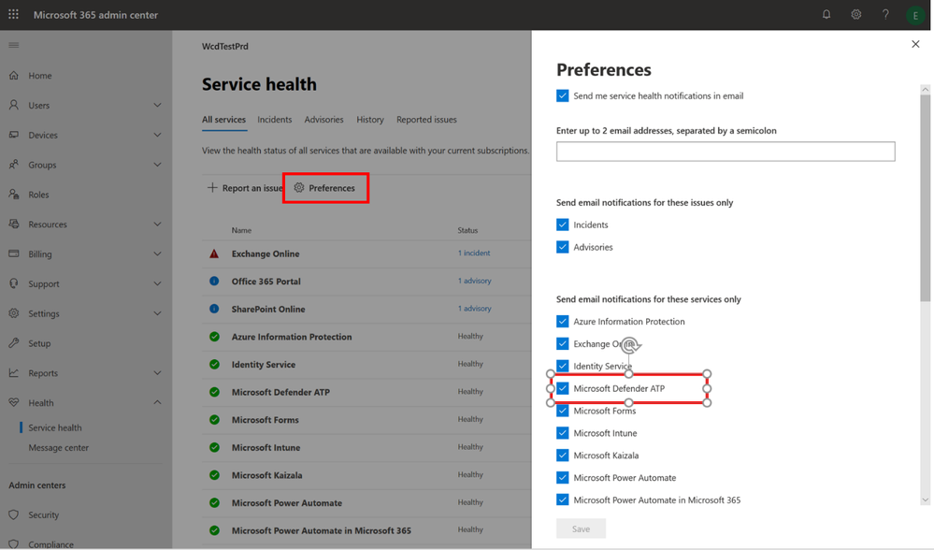Open the 1 incident link for Exchange Online
This screenshot has width=934, height=550.
point(474,253)
